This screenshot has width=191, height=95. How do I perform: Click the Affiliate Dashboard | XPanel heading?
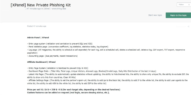click(41, 62)
